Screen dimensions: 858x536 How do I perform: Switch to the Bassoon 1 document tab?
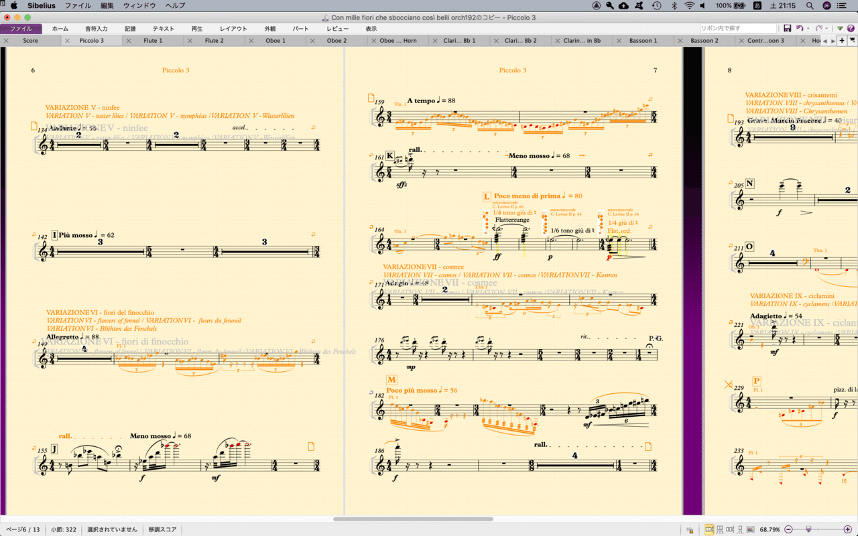[x=643, y=41]
